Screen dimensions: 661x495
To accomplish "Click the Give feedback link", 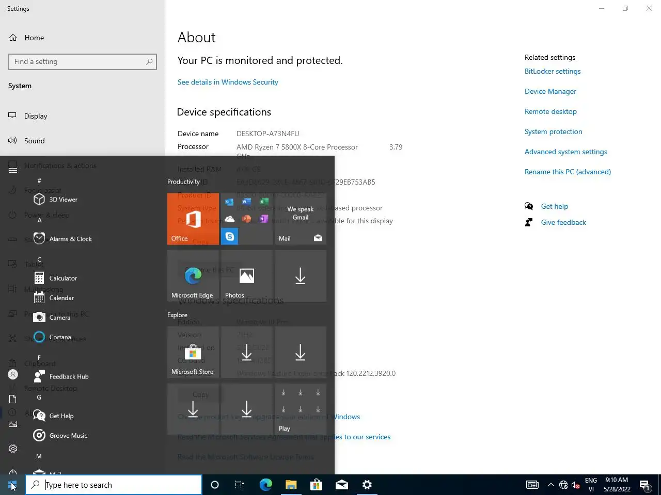I will (x=563, y=222).
